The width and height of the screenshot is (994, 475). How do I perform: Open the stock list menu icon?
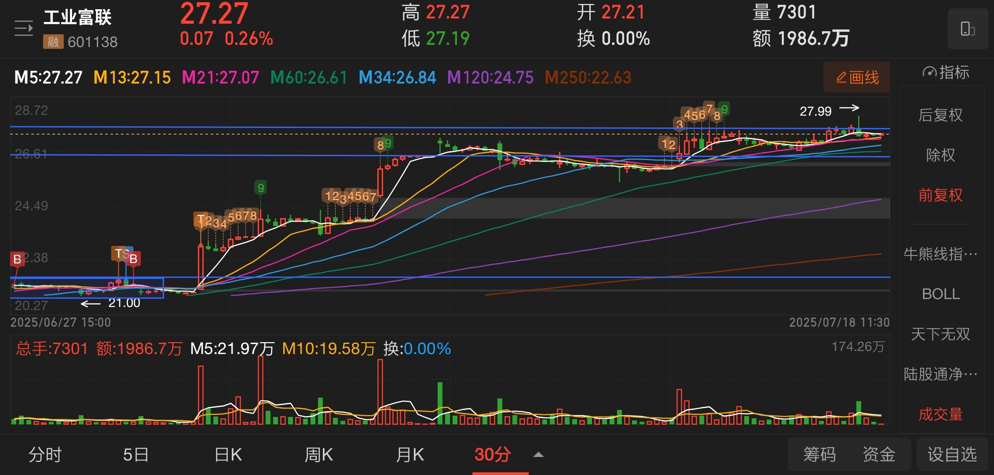23,28
